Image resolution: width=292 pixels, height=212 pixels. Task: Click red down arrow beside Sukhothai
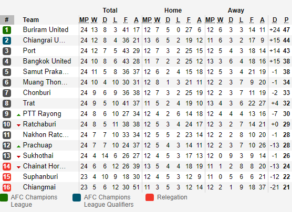(18, 157)
